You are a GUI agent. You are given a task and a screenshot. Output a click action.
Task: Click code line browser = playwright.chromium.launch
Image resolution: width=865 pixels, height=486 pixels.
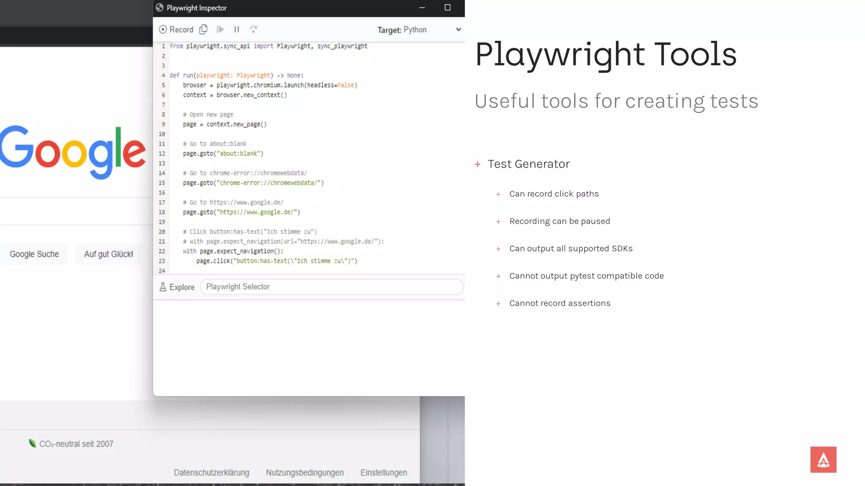[x=270, y=85]
